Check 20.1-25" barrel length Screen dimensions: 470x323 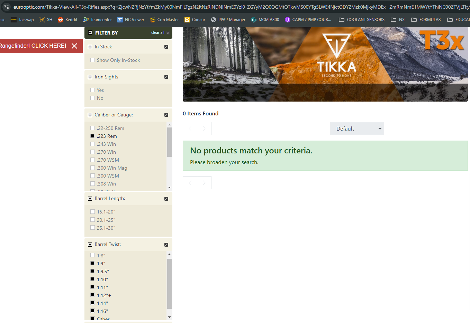(92, 220)
